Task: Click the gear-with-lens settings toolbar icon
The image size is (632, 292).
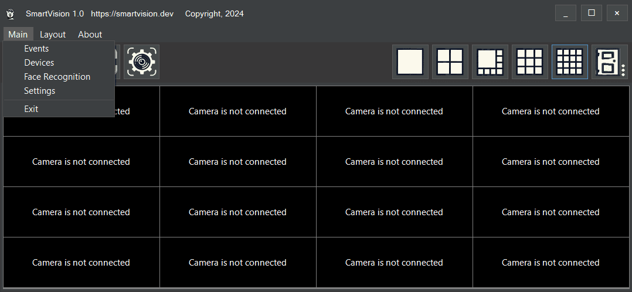Action: click(x=141, y=62)
